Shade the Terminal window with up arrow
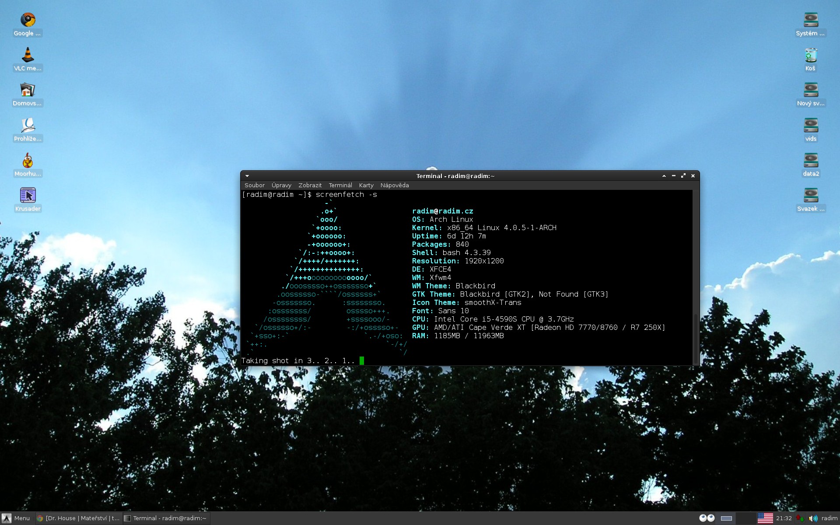This screenshot has height=525, width=840. click(x=664, y=176)
